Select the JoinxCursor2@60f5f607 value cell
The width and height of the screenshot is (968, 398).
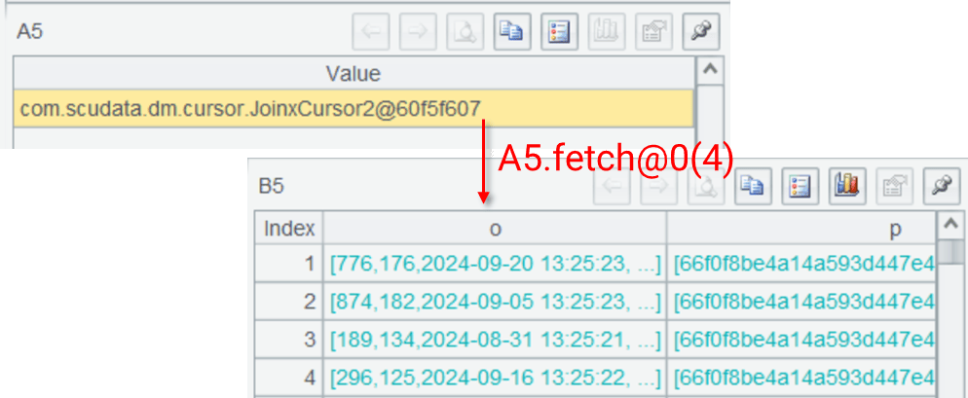coord(354,109)
